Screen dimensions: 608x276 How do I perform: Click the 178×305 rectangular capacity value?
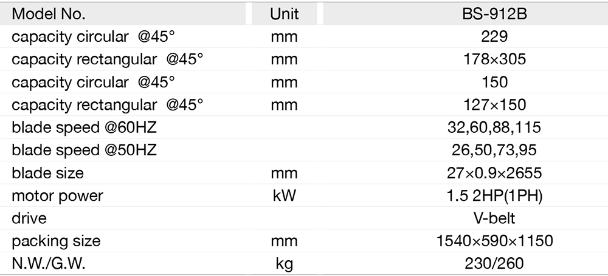coord(494,59)
